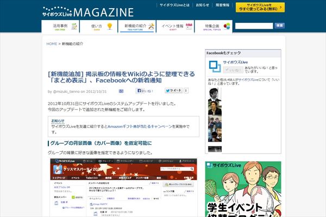This screenshot has height=217, width=326.
Task: Click the 新機能の紹介 breadcrumb text
Action: 73,44
